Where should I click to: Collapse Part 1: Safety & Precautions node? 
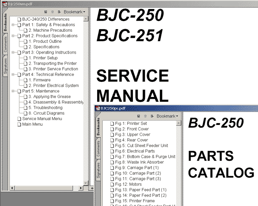12,24
